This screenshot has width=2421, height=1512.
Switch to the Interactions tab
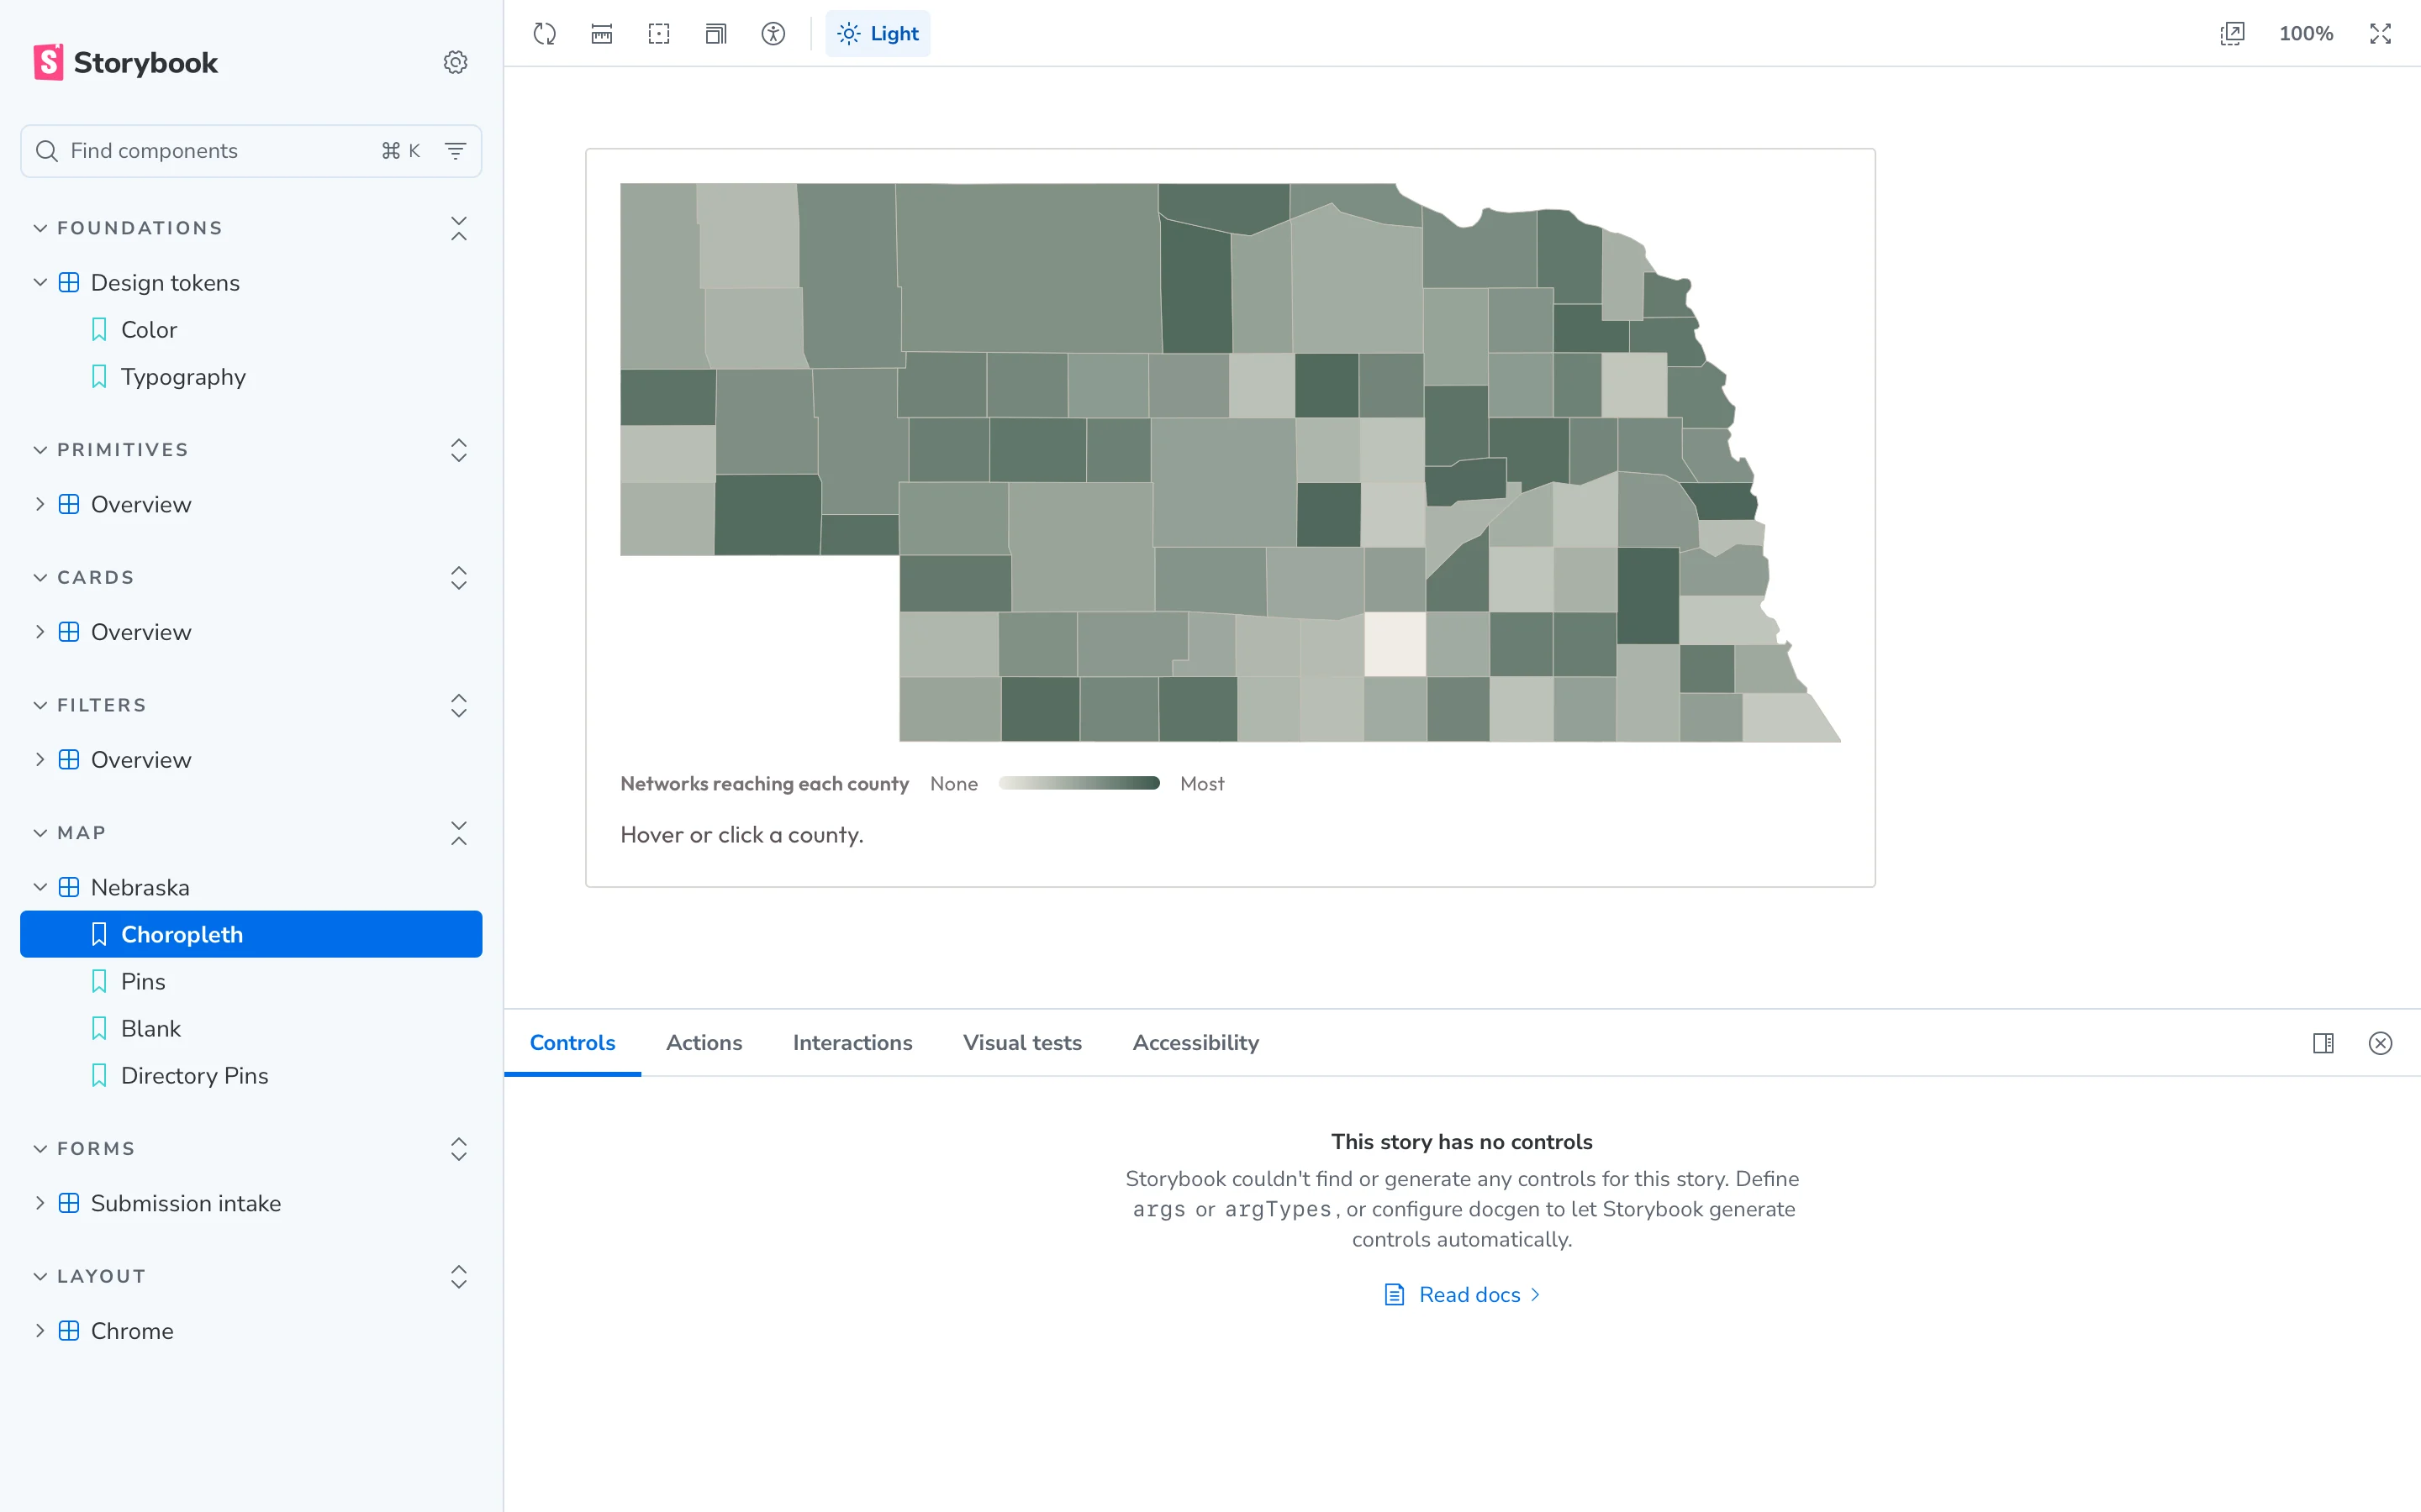(852, 1043)
